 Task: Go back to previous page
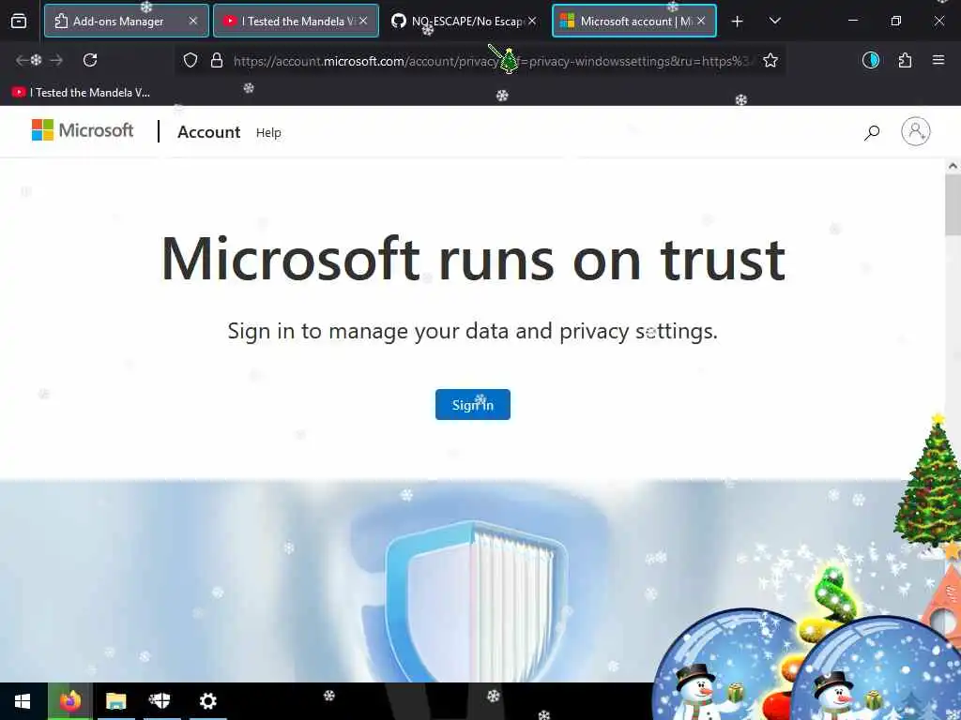23,60
